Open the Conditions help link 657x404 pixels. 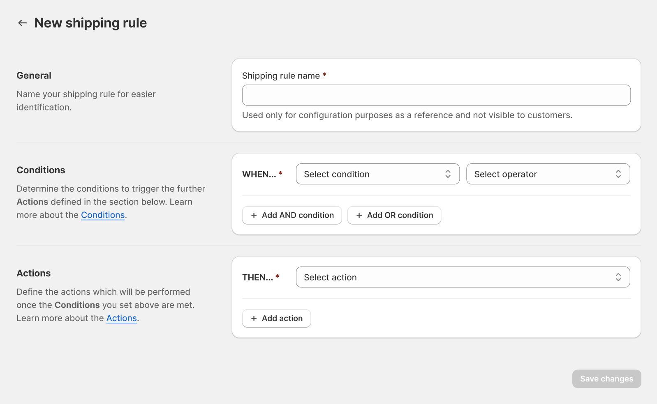pos(103,215)
